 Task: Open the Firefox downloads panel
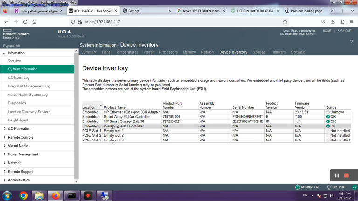[333, 22]
